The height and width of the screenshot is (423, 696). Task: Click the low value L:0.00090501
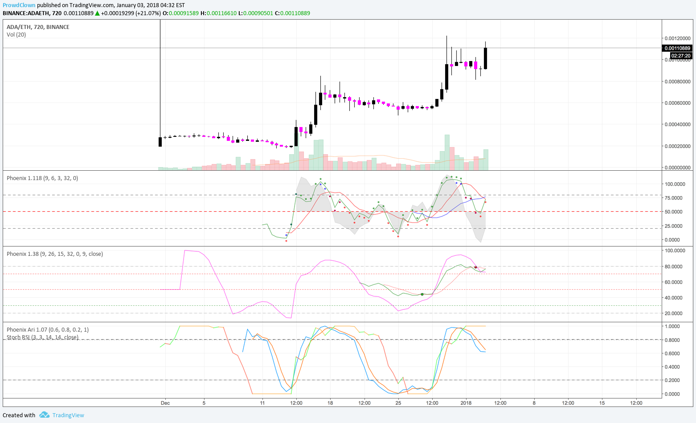[x=256, y=13]
